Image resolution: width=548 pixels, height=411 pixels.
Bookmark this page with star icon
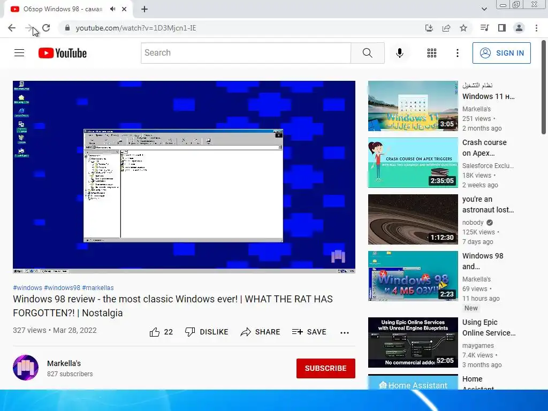coord(463,28)
